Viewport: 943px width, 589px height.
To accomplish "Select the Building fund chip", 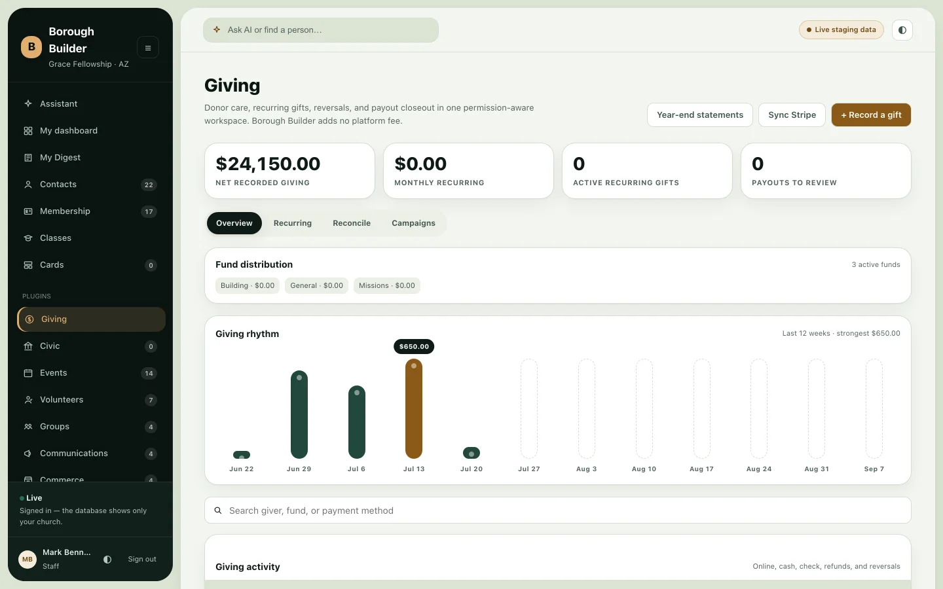I will point(248,286).
